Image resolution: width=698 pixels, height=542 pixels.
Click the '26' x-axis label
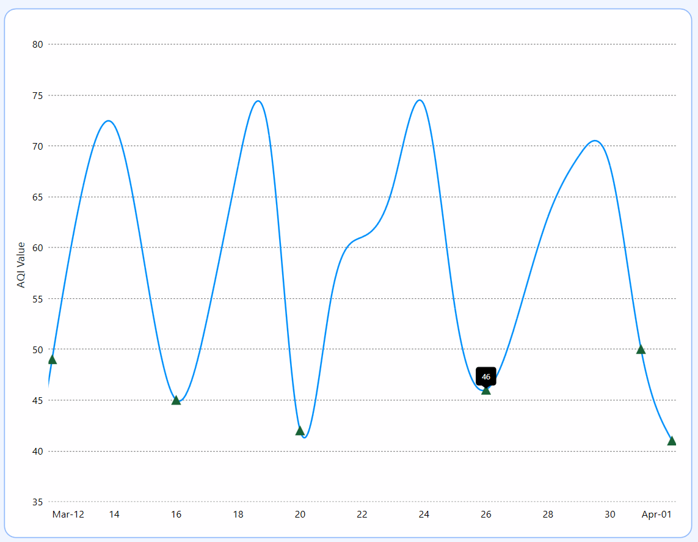tap(486, 515)
